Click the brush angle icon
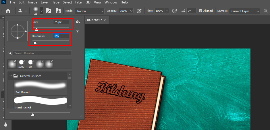The height and width of the screenshot is (130, 270). 183,11
